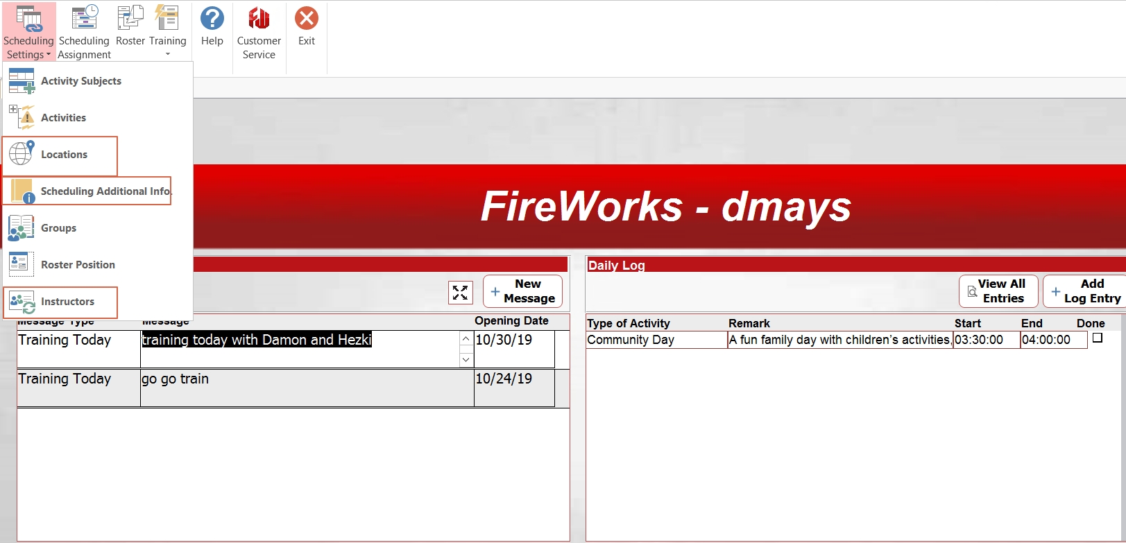The width and height of the screenshot is (1126, 543).
Task: Select the Groups menu entry
Action: pos(98,228)
